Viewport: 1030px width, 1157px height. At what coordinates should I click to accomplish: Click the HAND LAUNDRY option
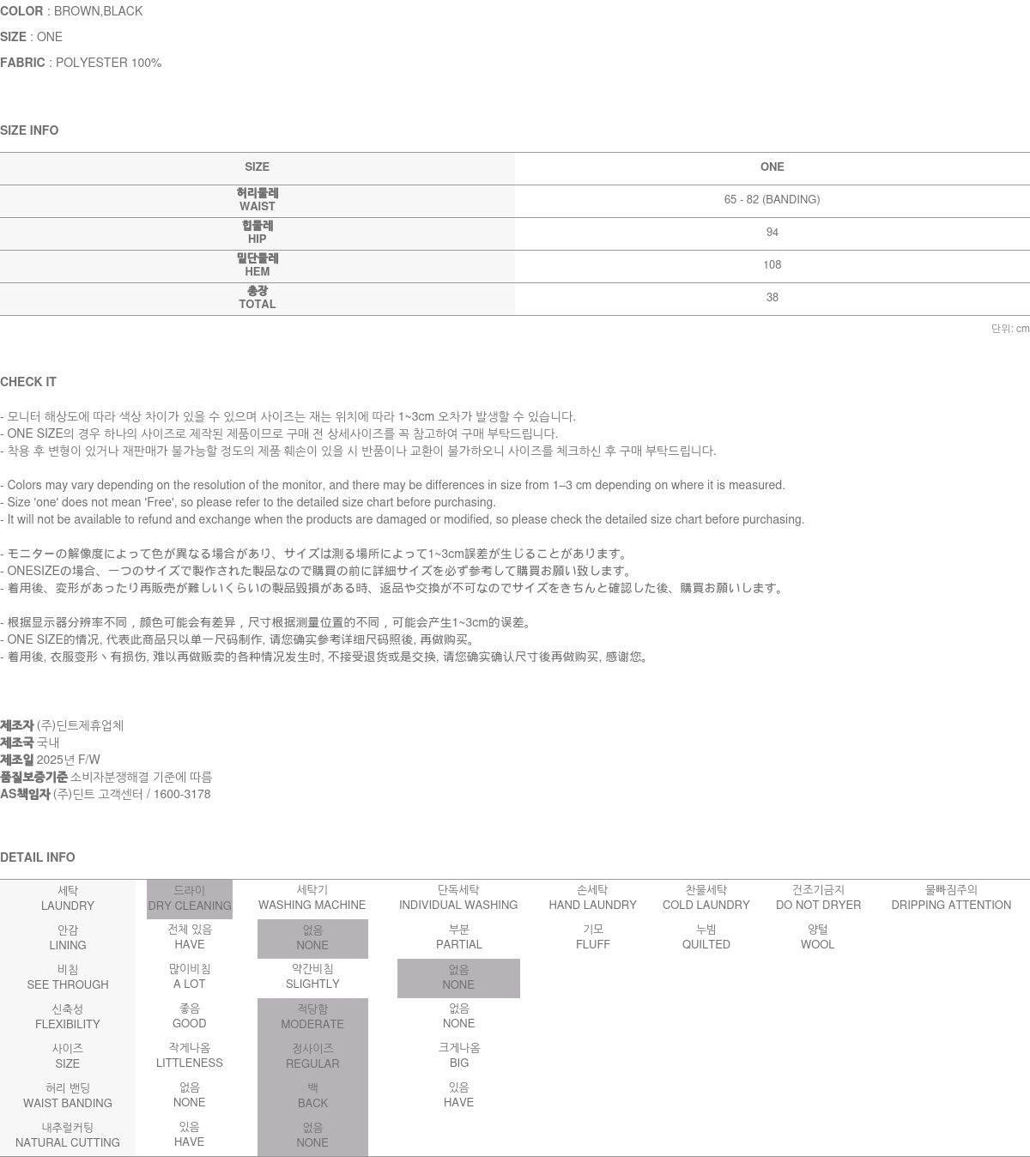coord(592,899)
